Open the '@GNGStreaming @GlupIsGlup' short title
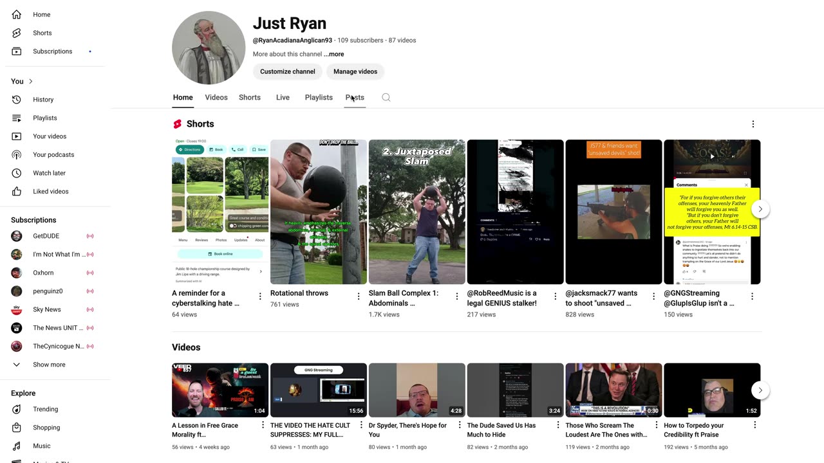 [699, 298]
